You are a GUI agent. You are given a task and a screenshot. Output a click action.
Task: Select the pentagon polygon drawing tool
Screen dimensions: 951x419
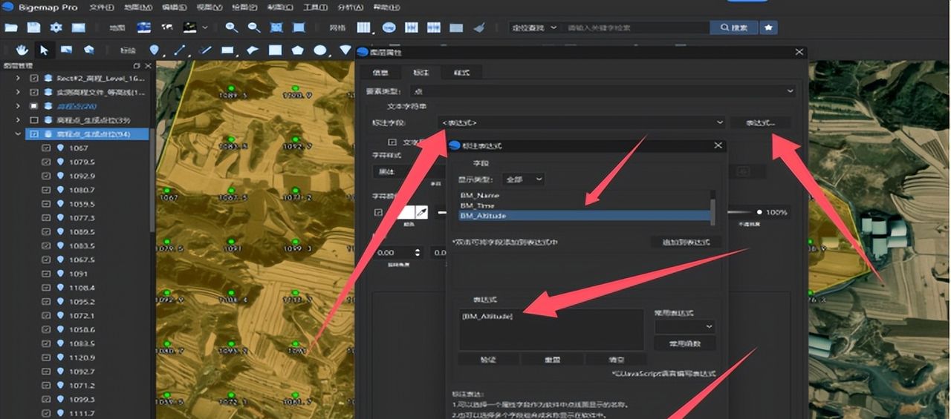click(298, 50)
